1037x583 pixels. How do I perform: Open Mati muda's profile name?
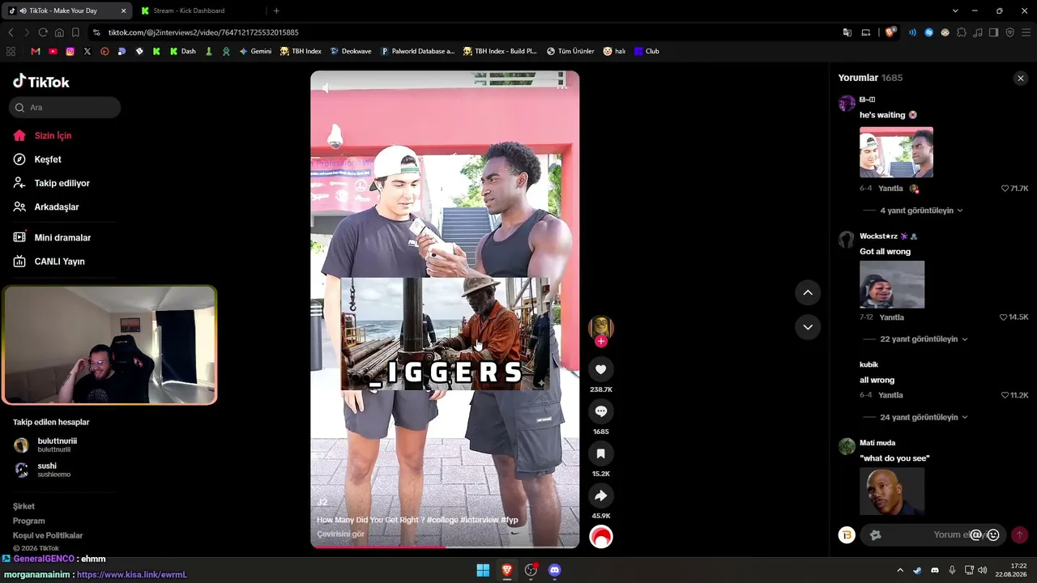[x=877, y=443]
